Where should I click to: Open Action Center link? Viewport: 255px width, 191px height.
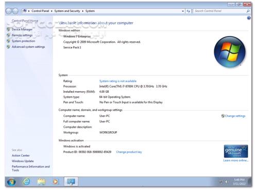[21, 155]
